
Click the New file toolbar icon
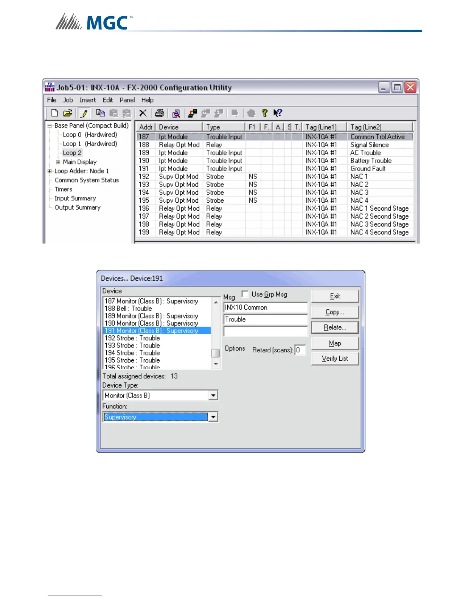pyautogui.click(x=54, y=113)
